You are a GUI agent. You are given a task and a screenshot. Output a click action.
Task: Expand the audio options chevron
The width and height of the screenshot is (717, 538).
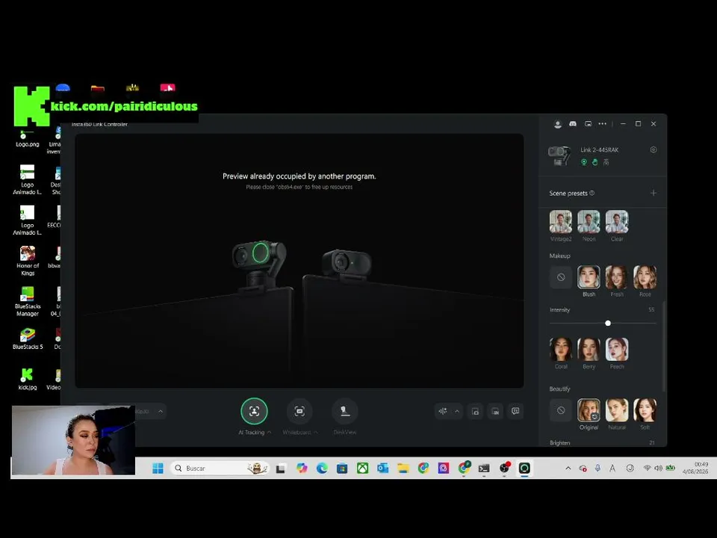click(457, 411)
